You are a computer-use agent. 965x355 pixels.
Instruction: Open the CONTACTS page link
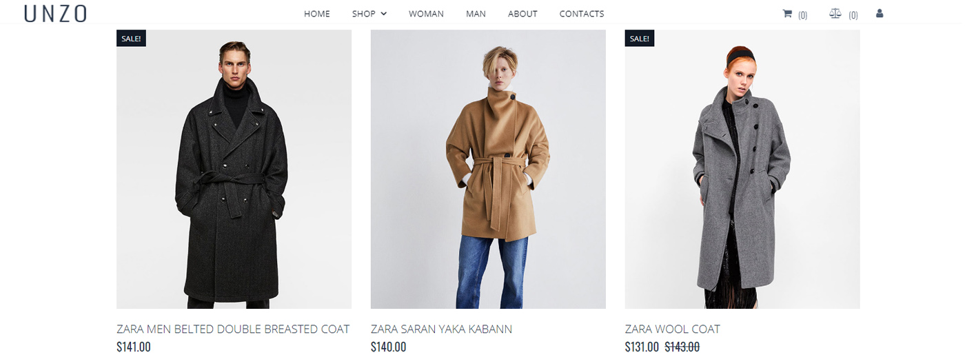click(582, 14)
